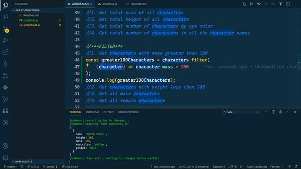Click the compare changes icon in the editor toolbar

coord(245,4)
